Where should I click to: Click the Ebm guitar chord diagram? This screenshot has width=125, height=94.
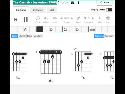[x=19, y=62]
